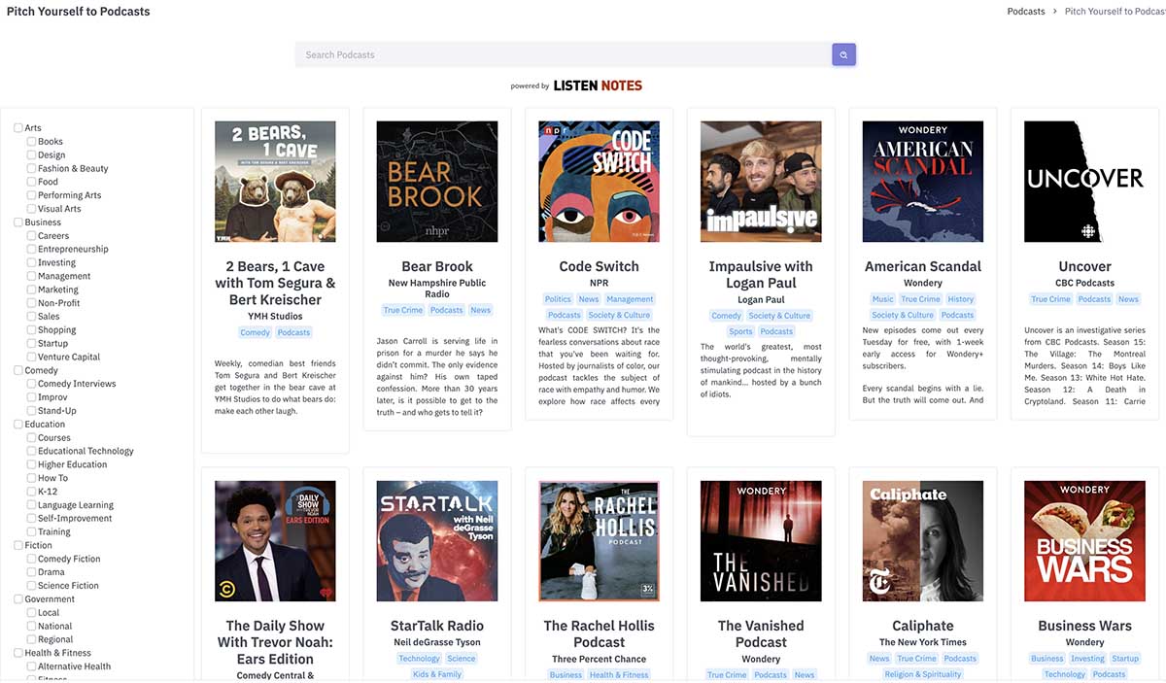
Task: Tick the Arts category checkbox
Action: click(x=18, y=128)
